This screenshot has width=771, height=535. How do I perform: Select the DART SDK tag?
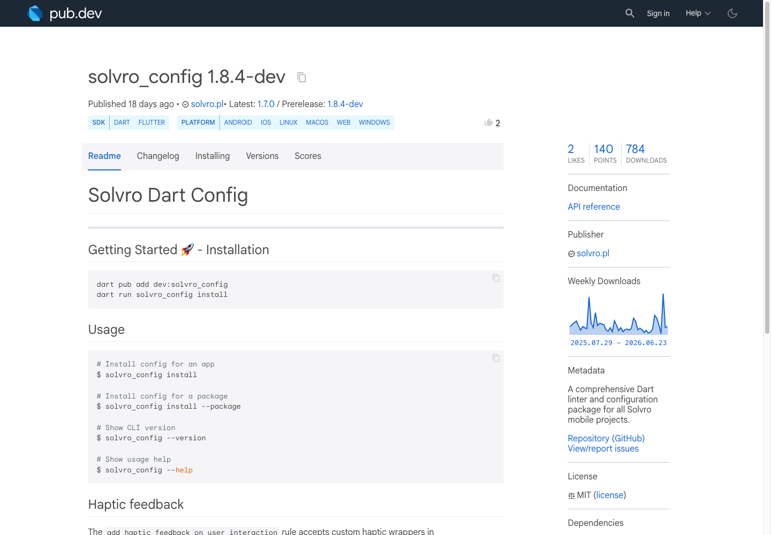tap(122, 123)
